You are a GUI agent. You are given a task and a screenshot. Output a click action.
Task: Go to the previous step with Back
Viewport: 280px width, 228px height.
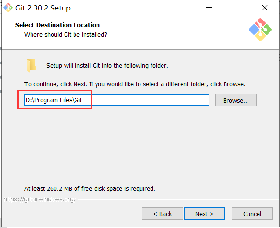(162, 214)
